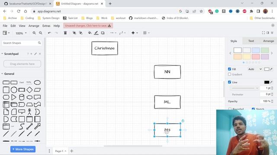277x155 pixels.
Task: Open the waypoints style dropdown
Action: (122, 33)
